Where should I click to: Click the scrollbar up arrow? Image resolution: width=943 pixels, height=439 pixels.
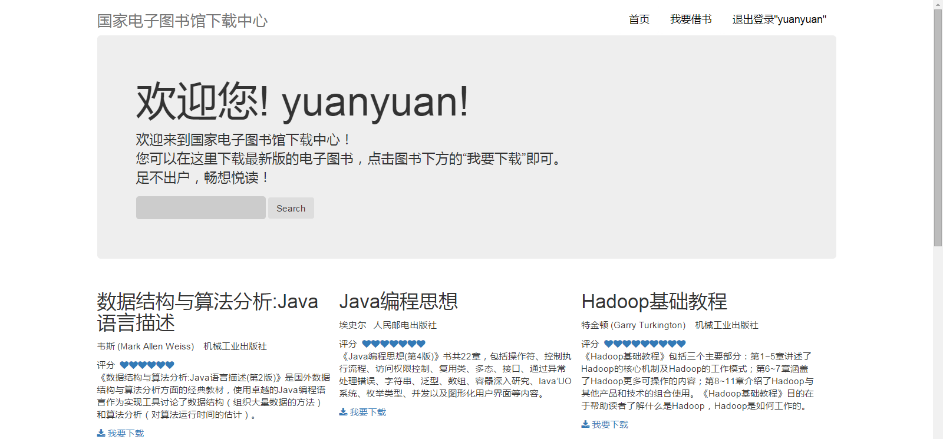click(x=938, y=4)
